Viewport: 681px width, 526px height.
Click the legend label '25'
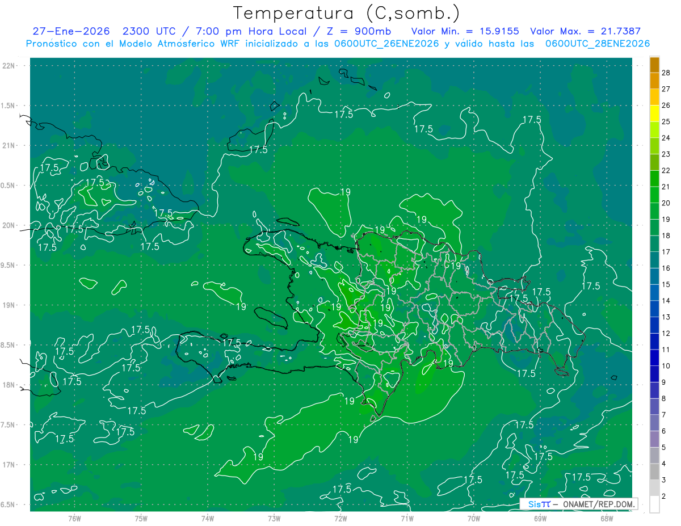point(666,121)
